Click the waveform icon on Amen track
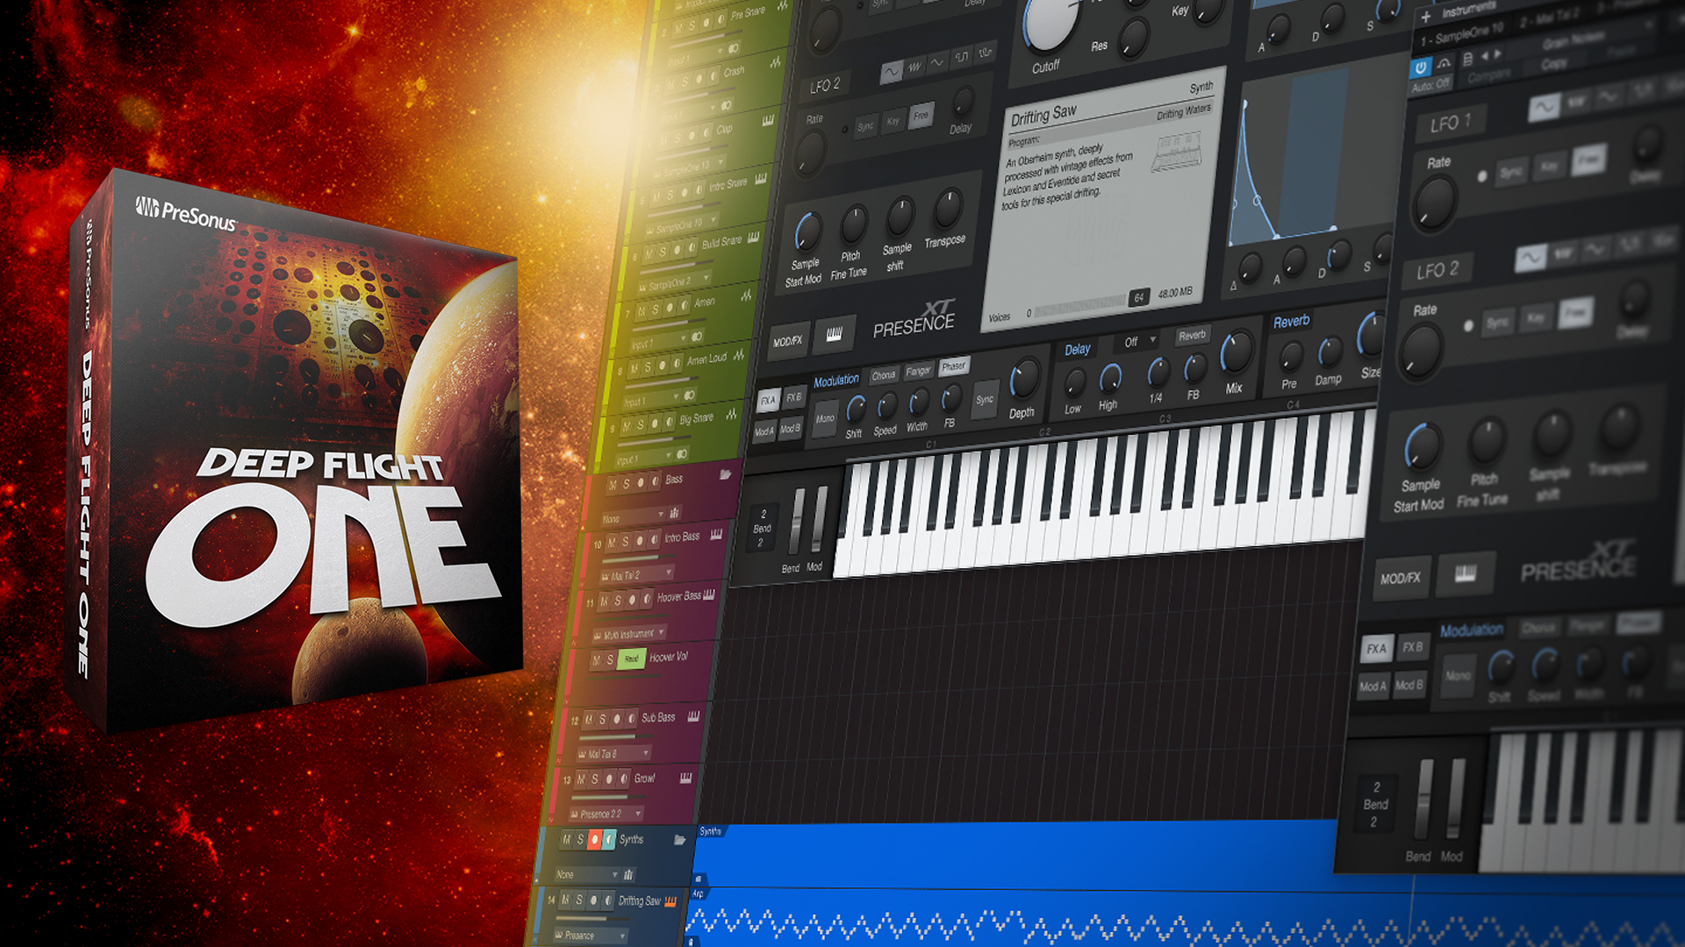The image size is (1685, 947). click(746, 296)
